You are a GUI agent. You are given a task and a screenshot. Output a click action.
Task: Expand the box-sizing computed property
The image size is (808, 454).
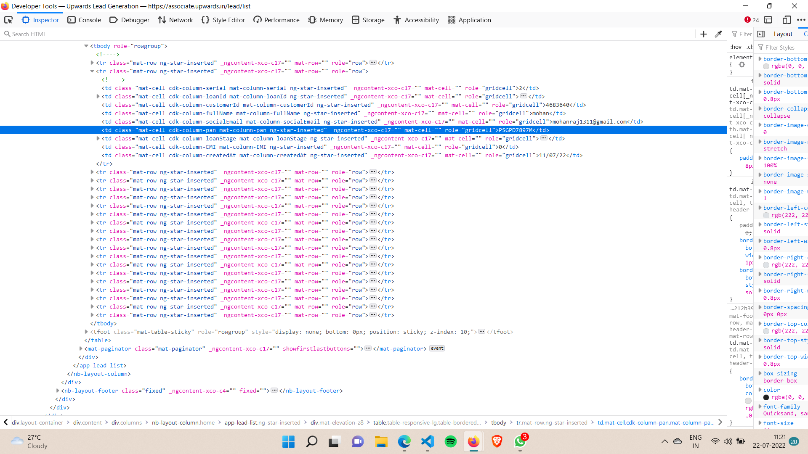click(760, 373)
